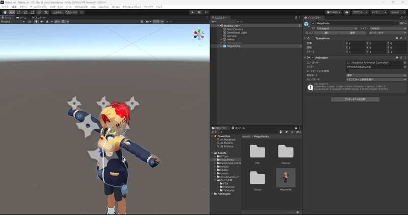
Task: Collapse the Transform component
Action: coord(305,38)
